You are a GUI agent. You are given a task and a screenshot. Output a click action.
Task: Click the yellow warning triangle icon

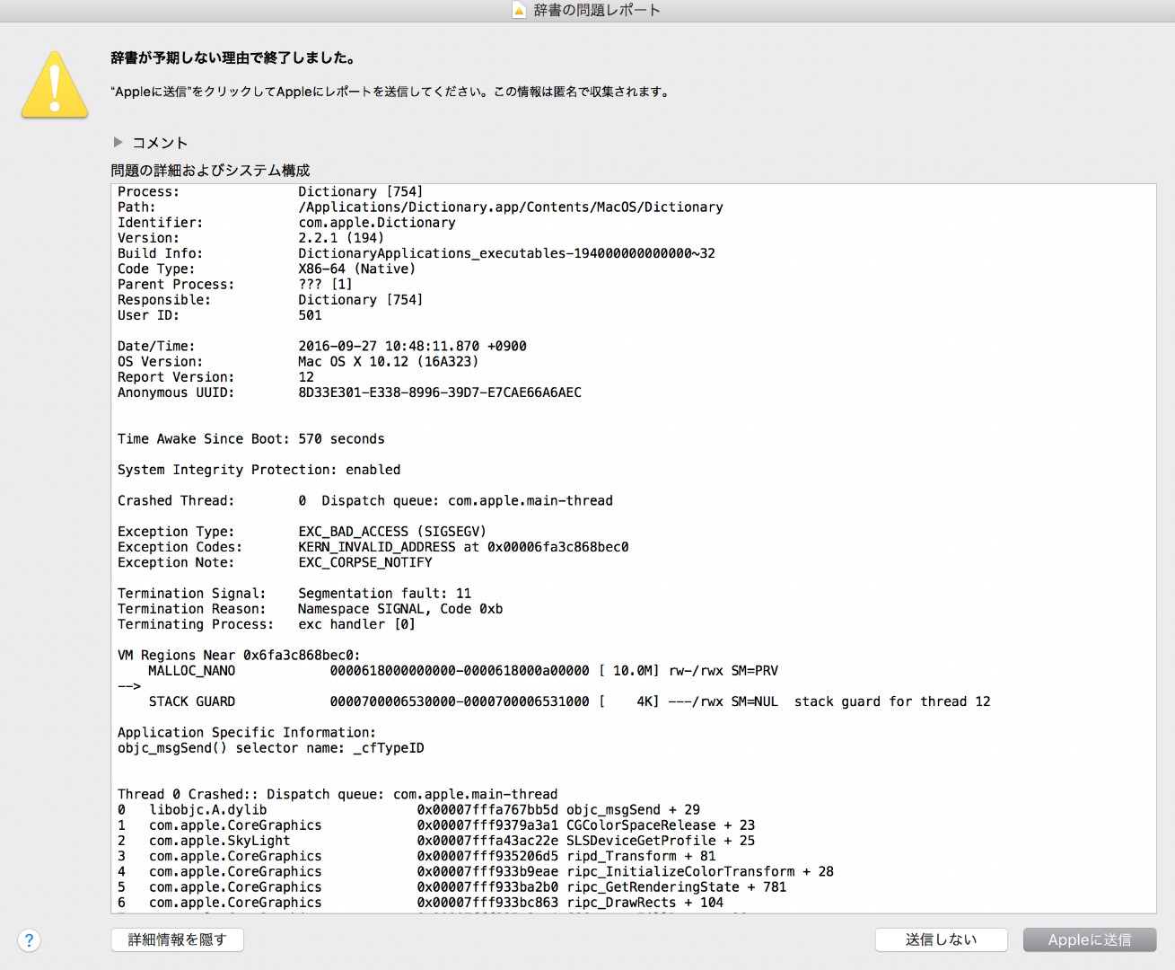[55, 84]
